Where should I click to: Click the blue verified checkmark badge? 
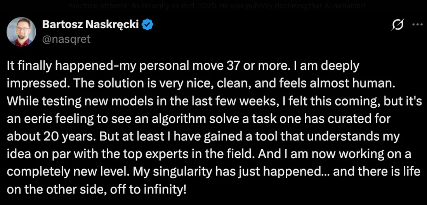(x=148, y=25)
